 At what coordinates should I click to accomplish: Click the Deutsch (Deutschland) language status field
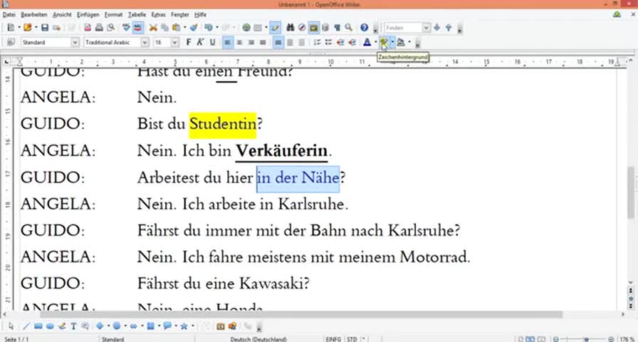click(258, 339)
